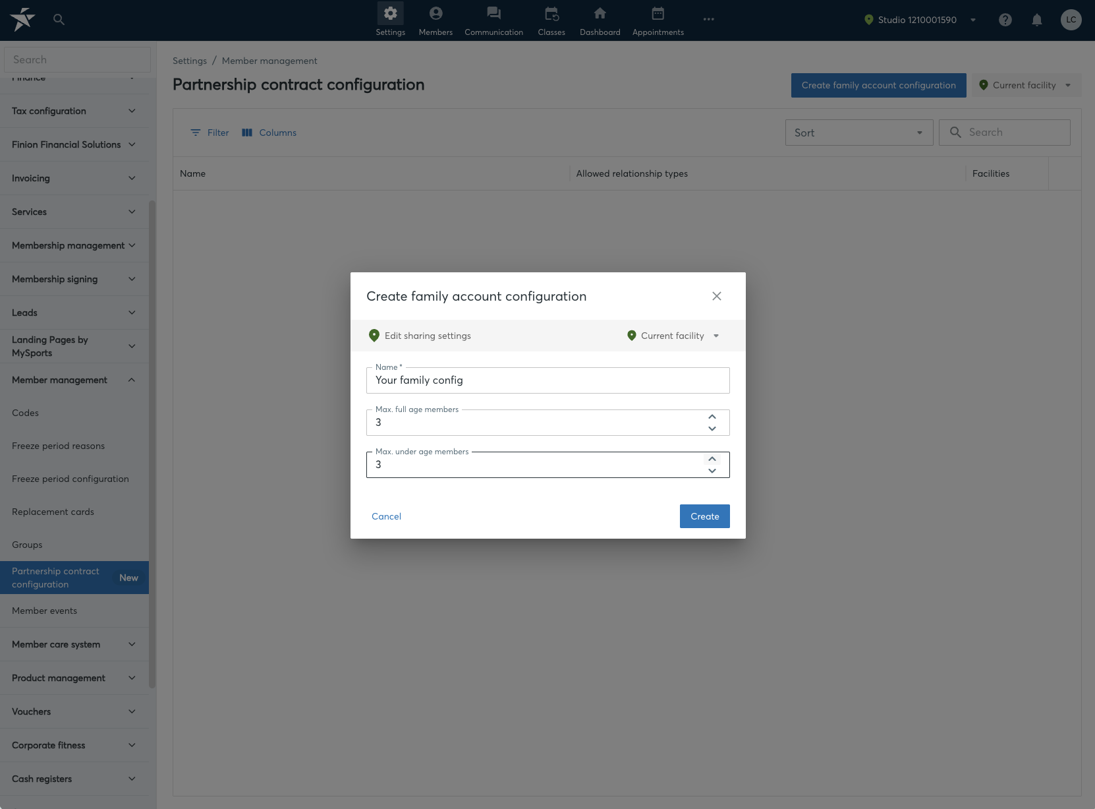Expand Landing Pages by MySports section
The height and width of the screenshot is (809, 1095).
(x=74, y=346)
